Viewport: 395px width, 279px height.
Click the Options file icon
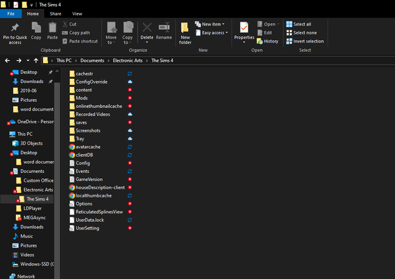72,204
